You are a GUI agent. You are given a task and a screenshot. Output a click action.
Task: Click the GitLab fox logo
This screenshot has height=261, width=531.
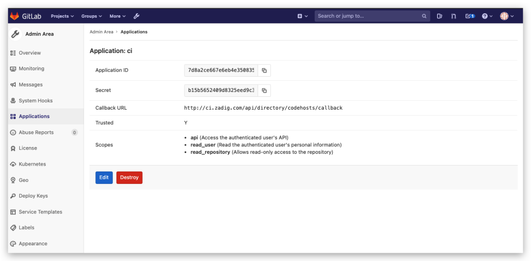point(14,16)
